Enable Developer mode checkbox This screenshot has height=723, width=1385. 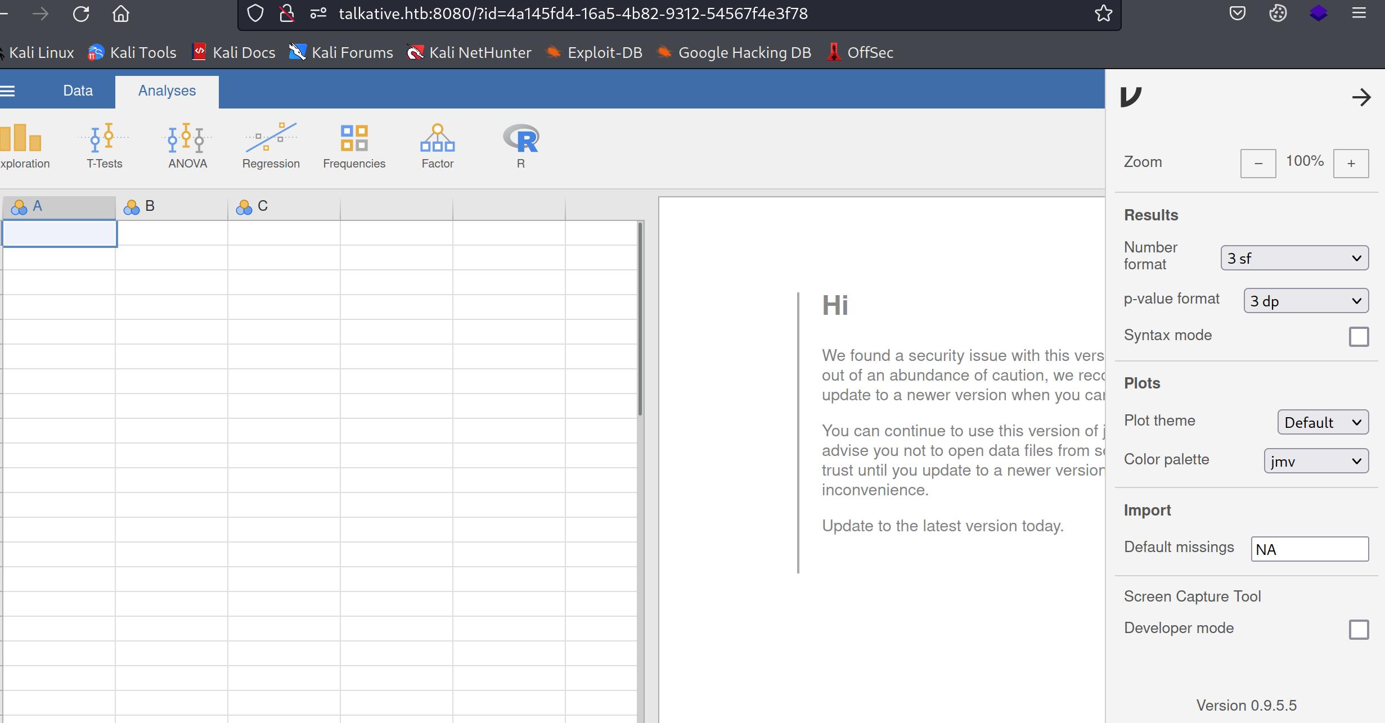pyautogui.click(x=1359, y=630)
